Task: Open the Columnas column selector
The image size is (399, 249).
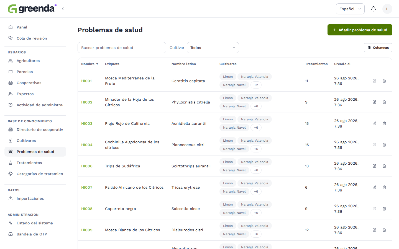Action: pos(378,48)
